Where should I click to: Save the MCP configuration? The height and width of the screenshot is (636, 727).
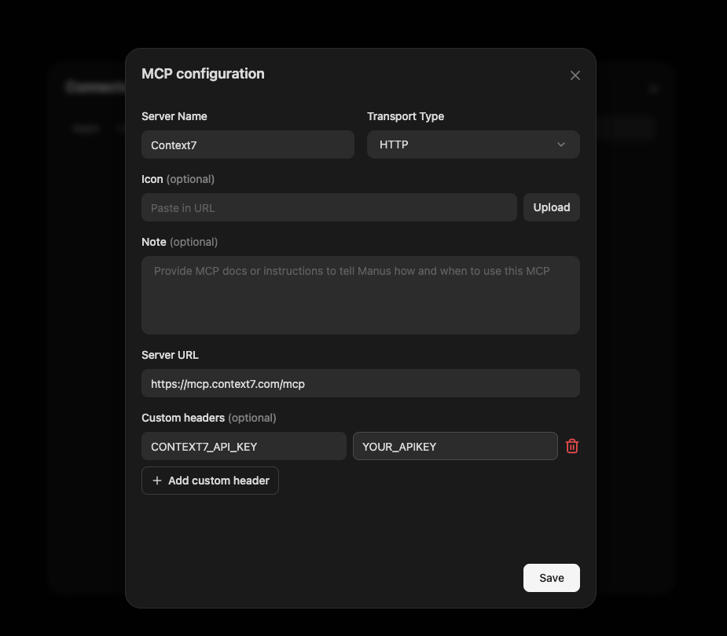click(x=551, y=578)
